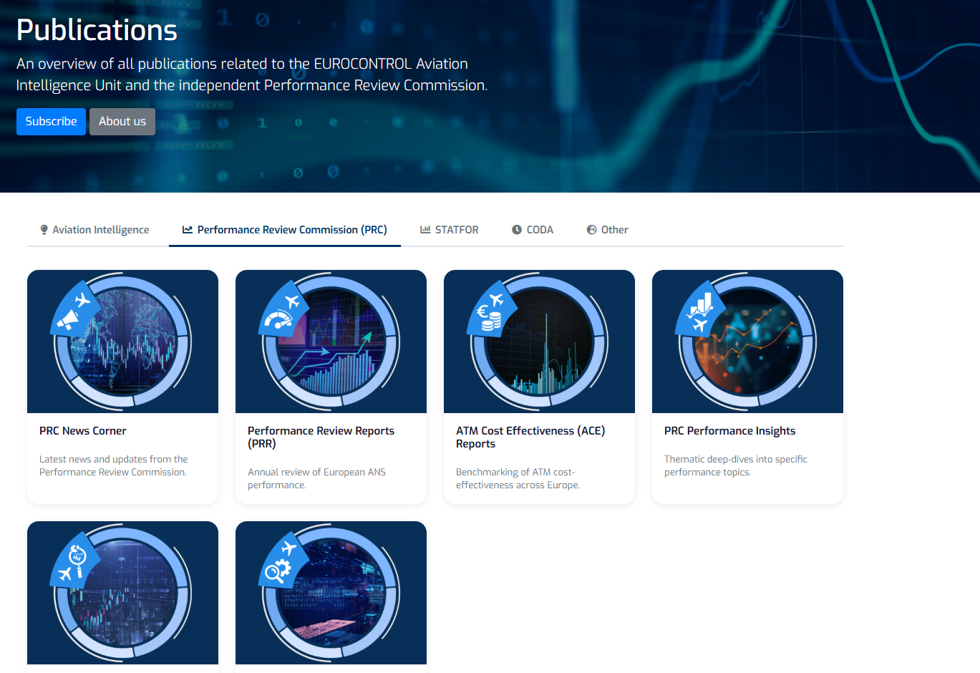Screen dimensions: 980x673
Task: Click the lightbulb icon beside Aviation Intelligence
Action: (44, 230)
